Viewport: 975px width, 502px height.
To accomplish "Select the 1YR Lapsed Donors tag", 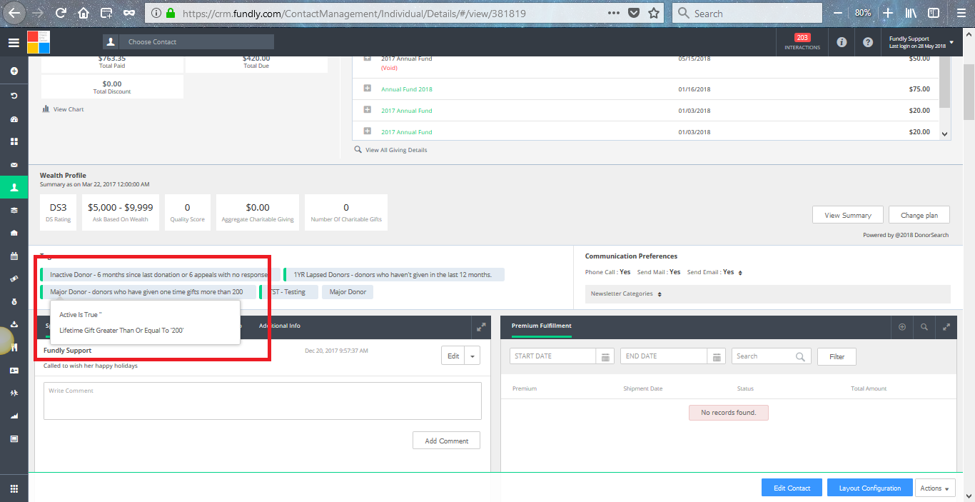I will pos(394,274).
